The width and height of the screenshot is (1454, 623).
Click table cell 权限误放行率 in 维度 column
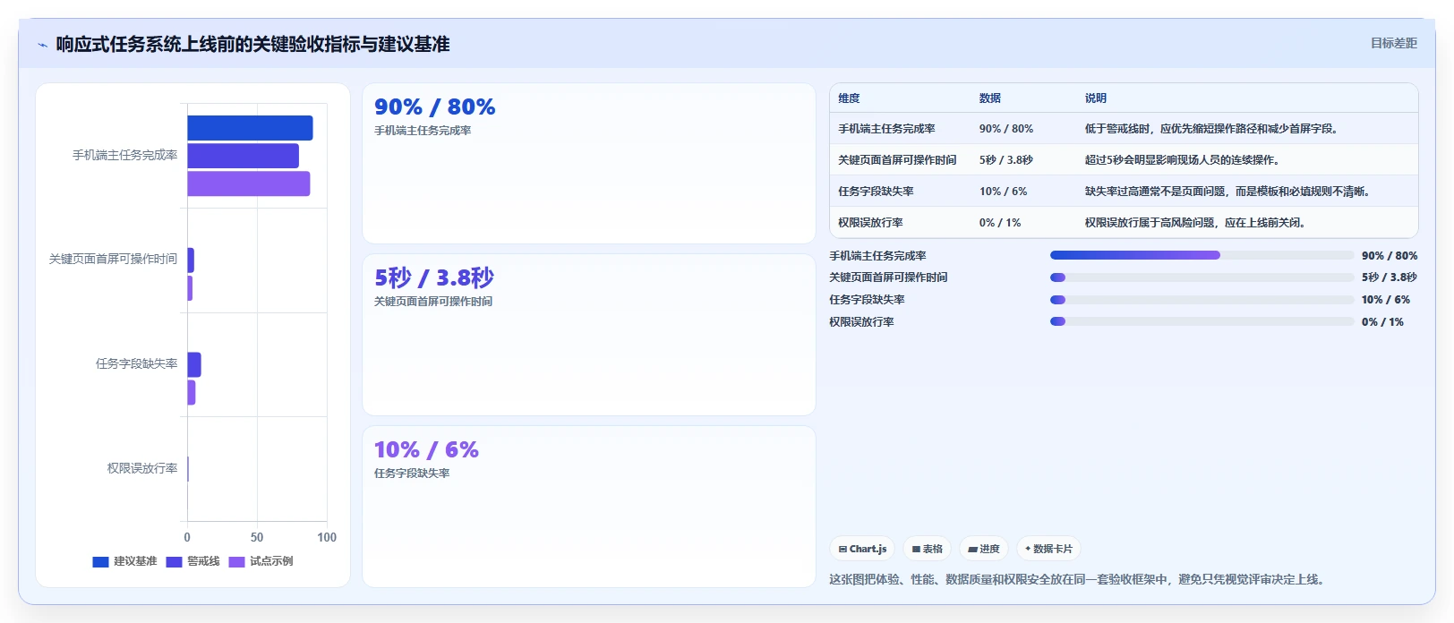pos(870,223)
